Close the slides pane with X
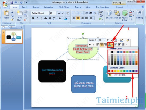The height and width of the screenshot is (110, 146). click(x=22, y=27)
